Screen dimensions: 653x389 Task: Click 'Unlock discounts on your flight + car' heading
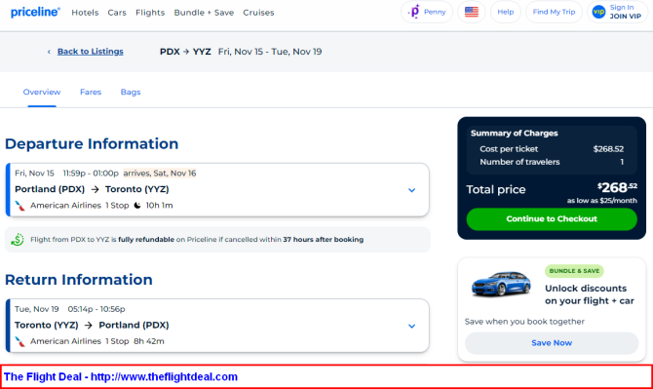point(590,294)
